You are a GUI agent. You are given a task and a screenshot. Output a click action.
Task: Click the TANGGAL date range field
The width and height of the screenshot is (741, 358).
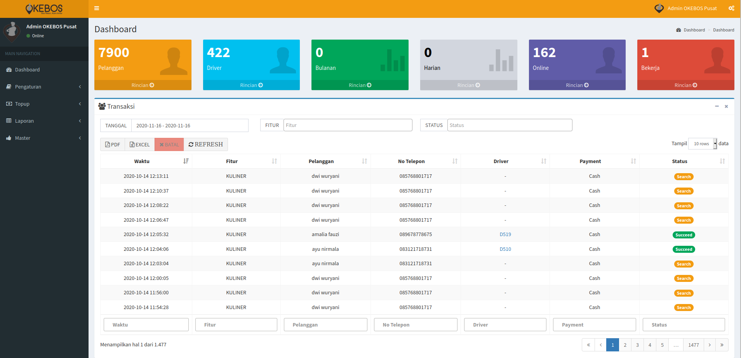pyautogui.click(x=190, y=125)
